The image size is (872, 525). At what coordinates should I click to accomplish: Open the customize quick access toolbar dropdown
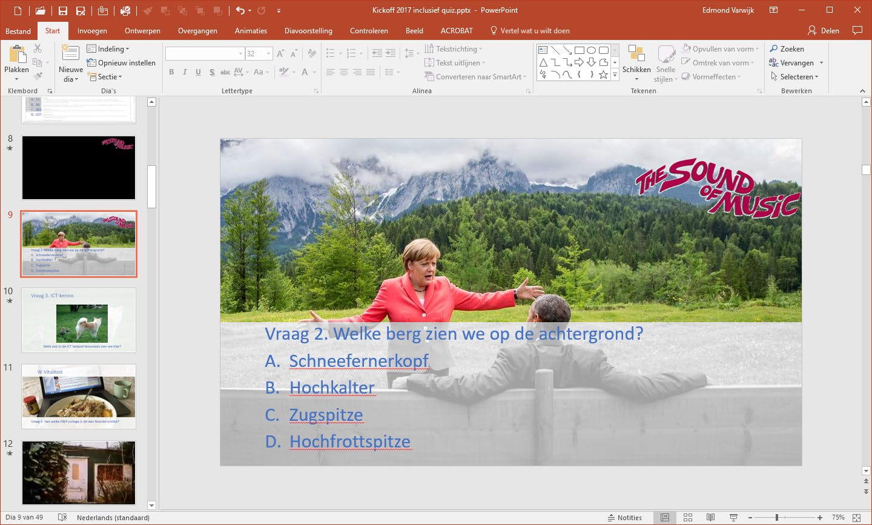coord(279,10)
